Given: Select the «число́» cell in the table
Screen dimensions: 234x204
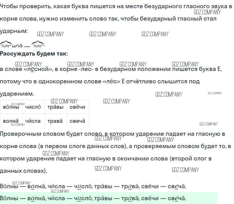Looking at the screenshot, I should 33,107.
